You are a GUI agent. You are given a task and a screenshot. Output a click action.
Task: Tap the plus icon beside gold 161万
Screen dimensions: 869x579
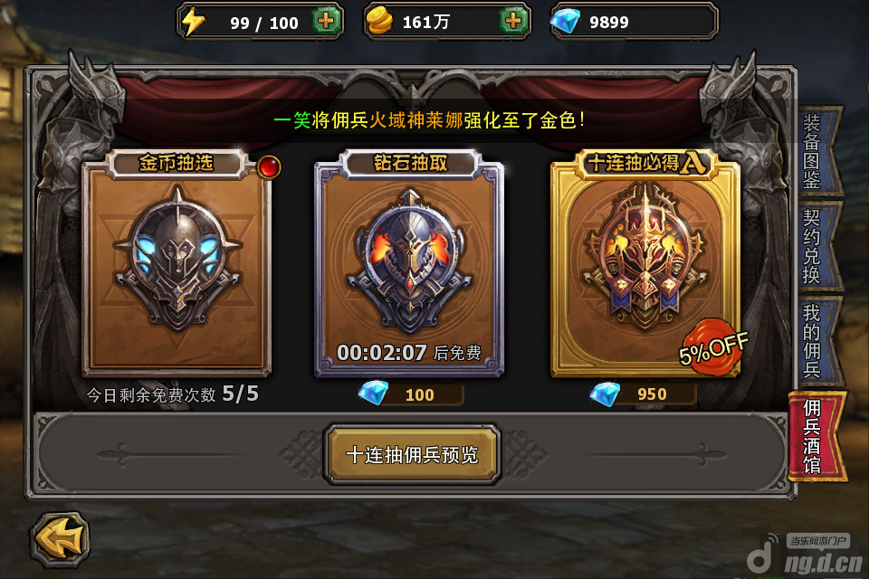(513, 22)
